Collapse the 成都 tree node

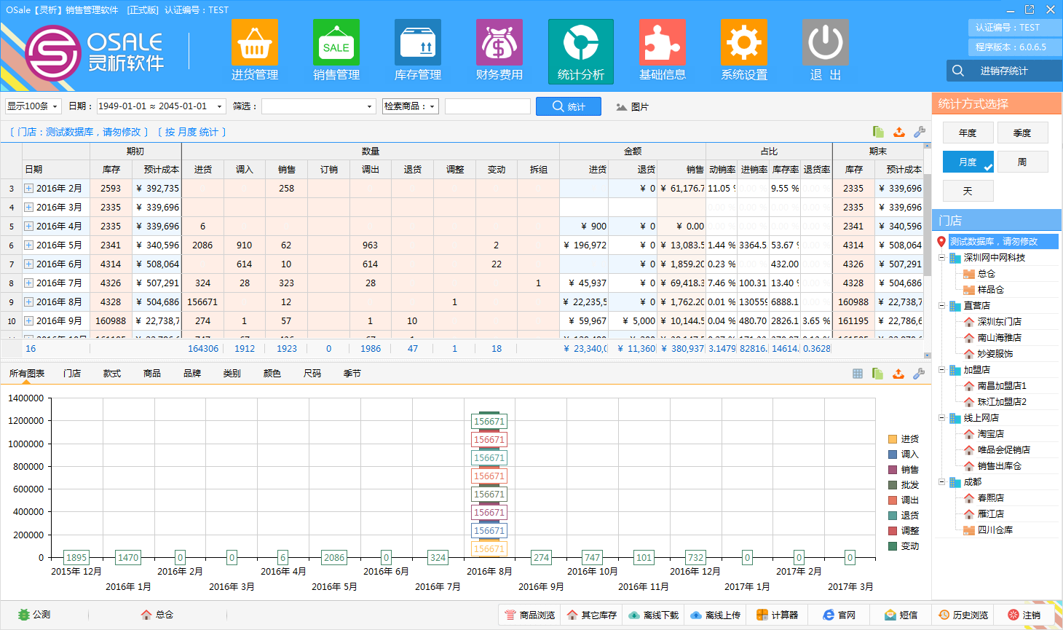click(x=941, y=482)
